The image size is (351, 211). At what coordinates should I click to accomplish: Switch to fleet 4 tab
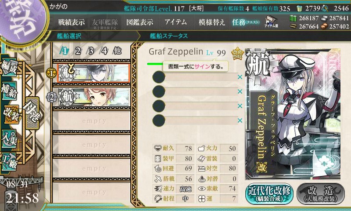coord(104,51)
